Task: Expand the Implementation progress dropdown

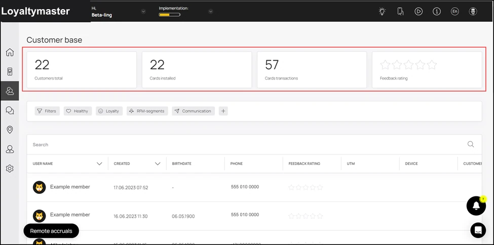Action: pos(211,12)
